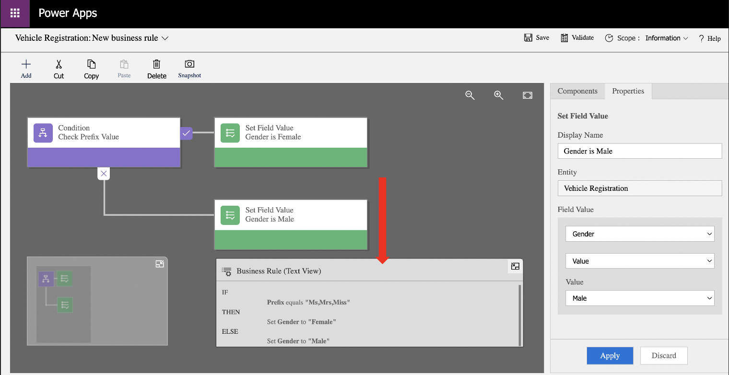Click the Scope icon

point(609,38)
